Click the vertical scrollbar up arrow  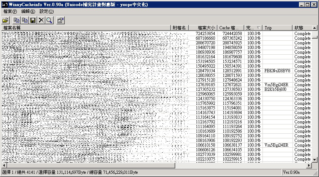point(314,28)
